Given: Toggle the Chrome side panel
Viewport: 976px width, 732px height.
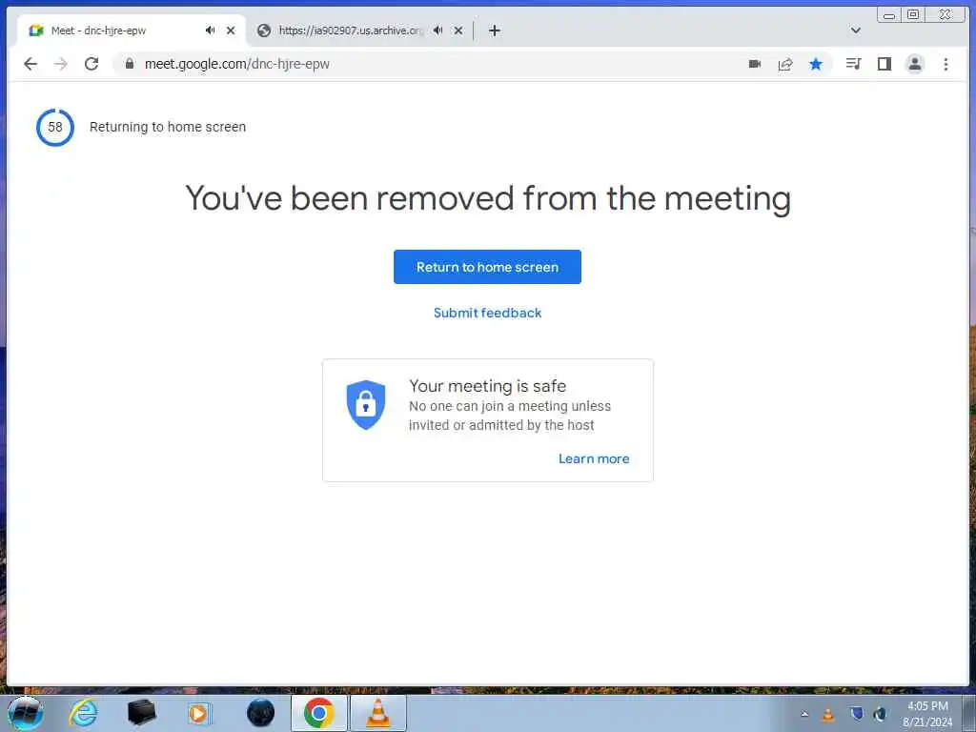Looking at the screenshot, I should pyautogui.click(x=884, y=64).
